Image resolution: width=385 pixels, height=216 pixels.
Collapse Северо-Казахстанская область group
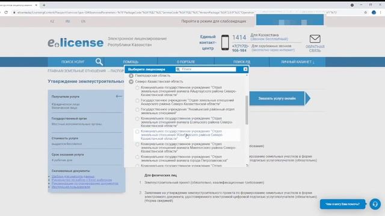(x=131, y=82)
